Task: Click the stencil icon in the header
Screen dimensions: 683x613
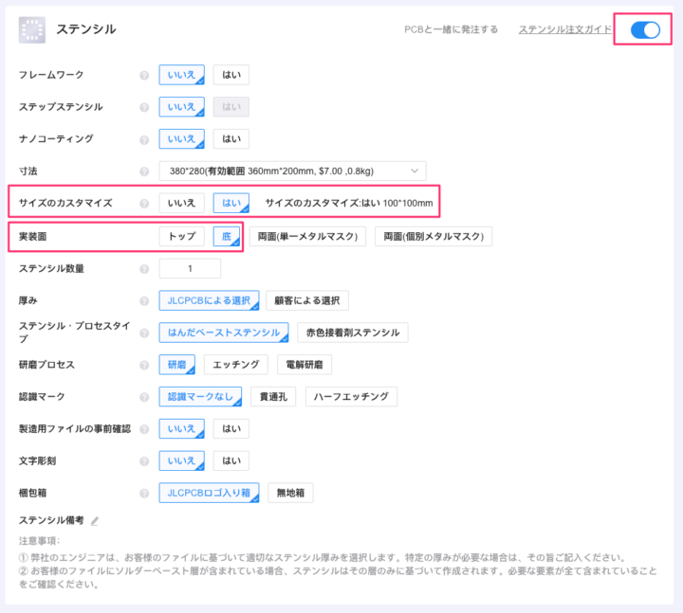Action: tap(32, 30)
